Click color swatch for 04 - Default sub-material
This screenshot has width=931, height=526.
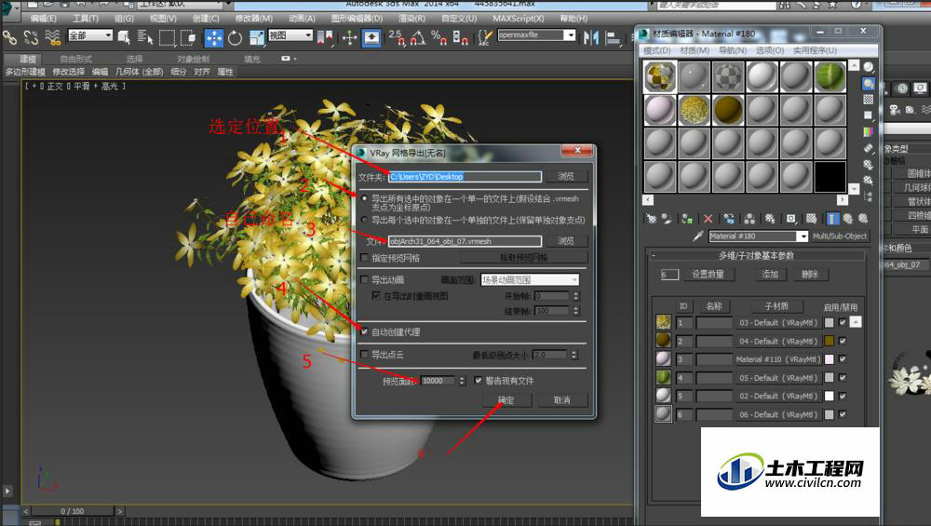click(829, 341)
